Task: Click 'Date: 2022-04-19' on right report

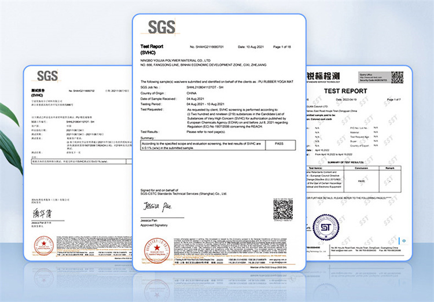Action: pyautogui.click(x=346, y=100)
